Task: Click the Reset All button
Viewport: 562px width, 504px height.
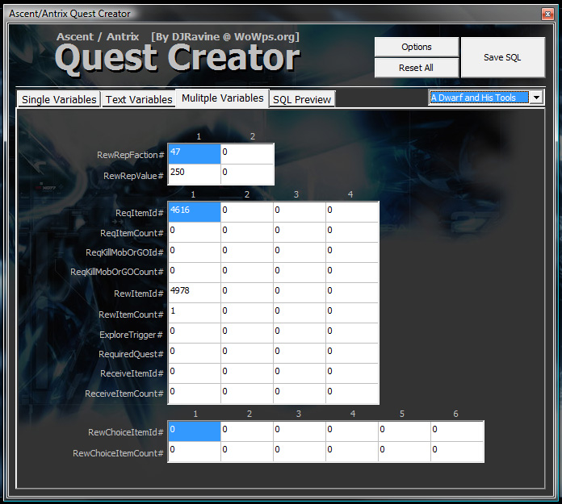Action: click(417, 68)
